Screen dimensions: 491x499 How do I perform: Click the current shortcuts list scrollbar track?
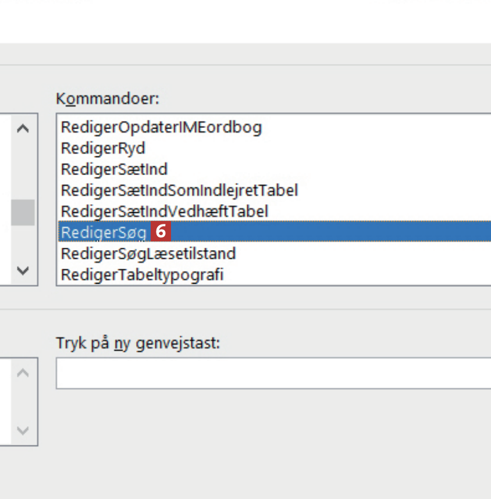23,402
